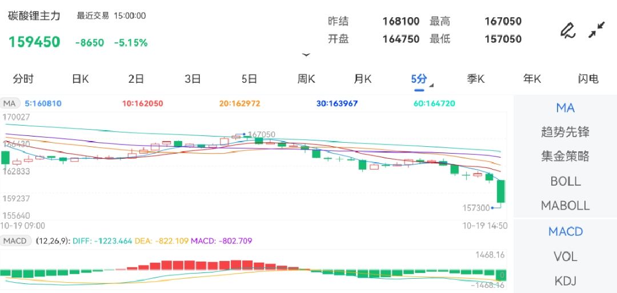The image size is (617, 293).
Task: Switch to the 周K tab
Action: click(x=306, y=79)
